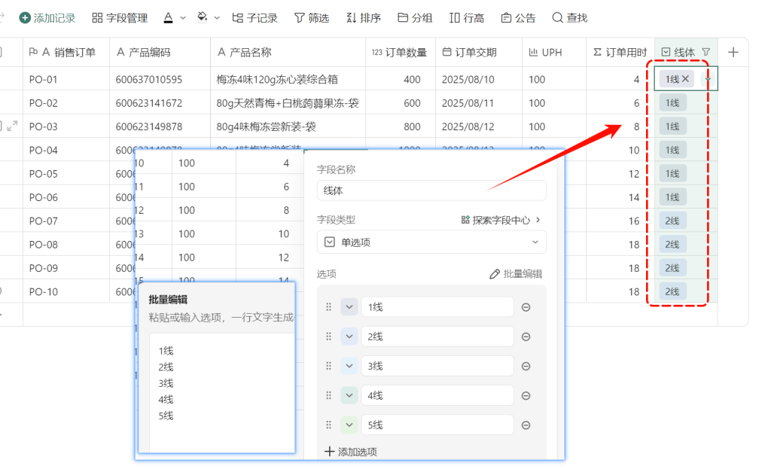Click the 销售订单 column header
This screenshot has width=771, height=469.
click(66, 52)
